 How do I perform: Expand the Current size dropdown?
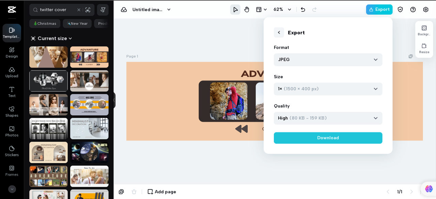pos(52,38)
